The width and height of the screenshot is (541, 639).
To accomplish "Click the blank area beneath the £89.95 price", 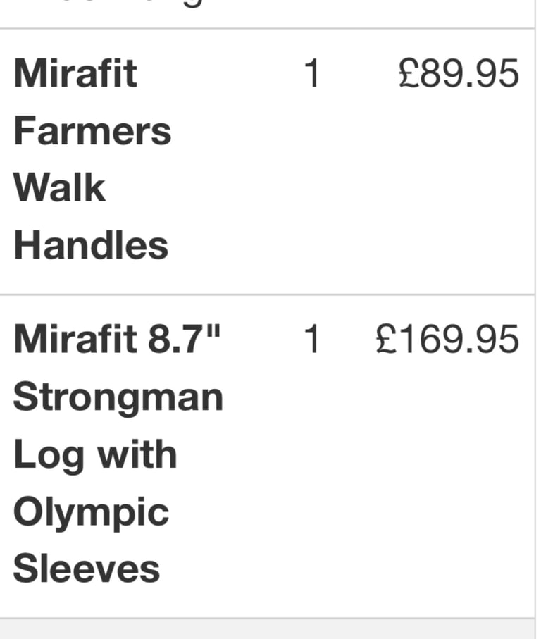I will (459, 183).
